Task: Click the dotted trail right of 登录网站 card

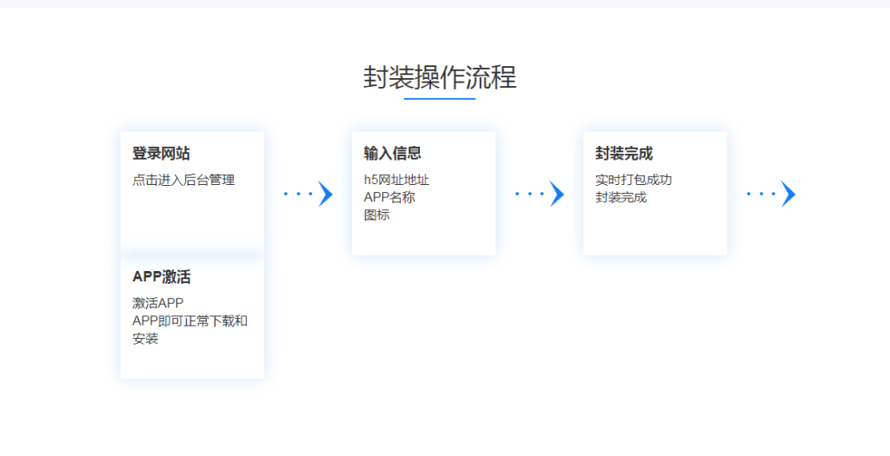Action: (x=298, y=194)
